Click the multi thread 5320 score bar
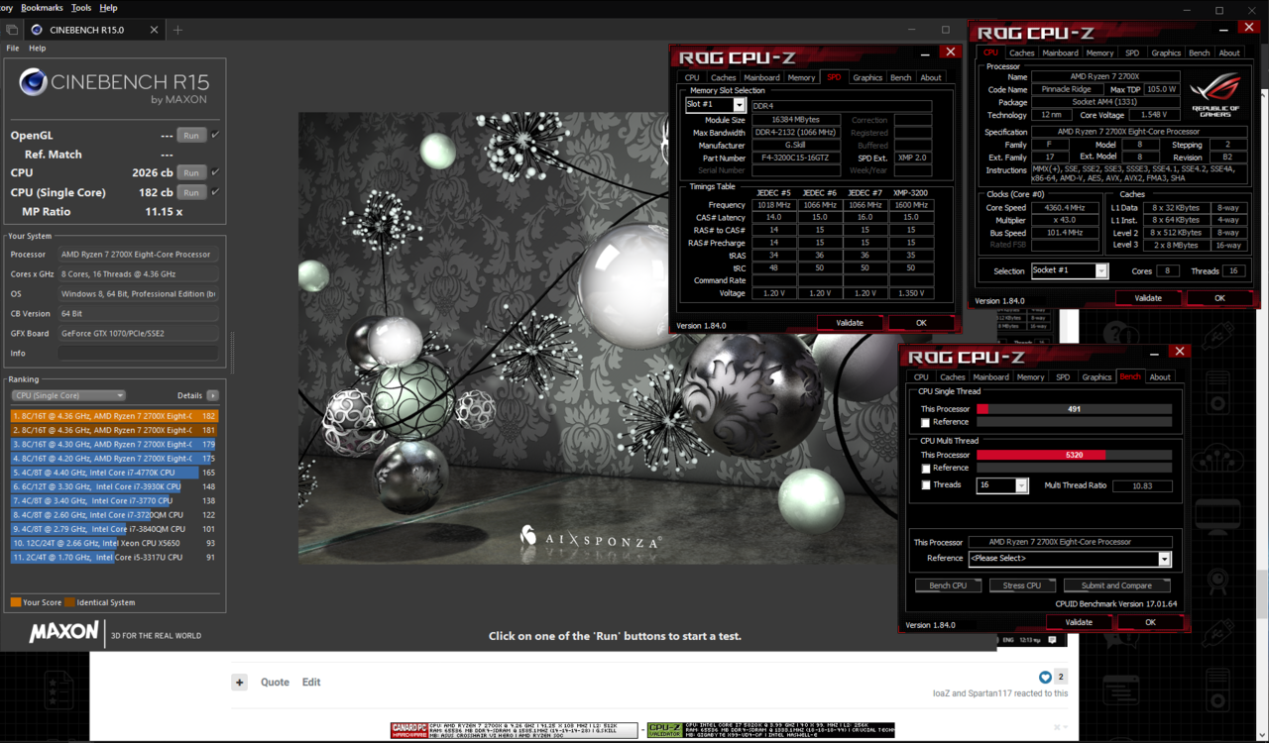Image resolution: width=1269 pixels, height=743 pixels. click(x=1075, y=455)
